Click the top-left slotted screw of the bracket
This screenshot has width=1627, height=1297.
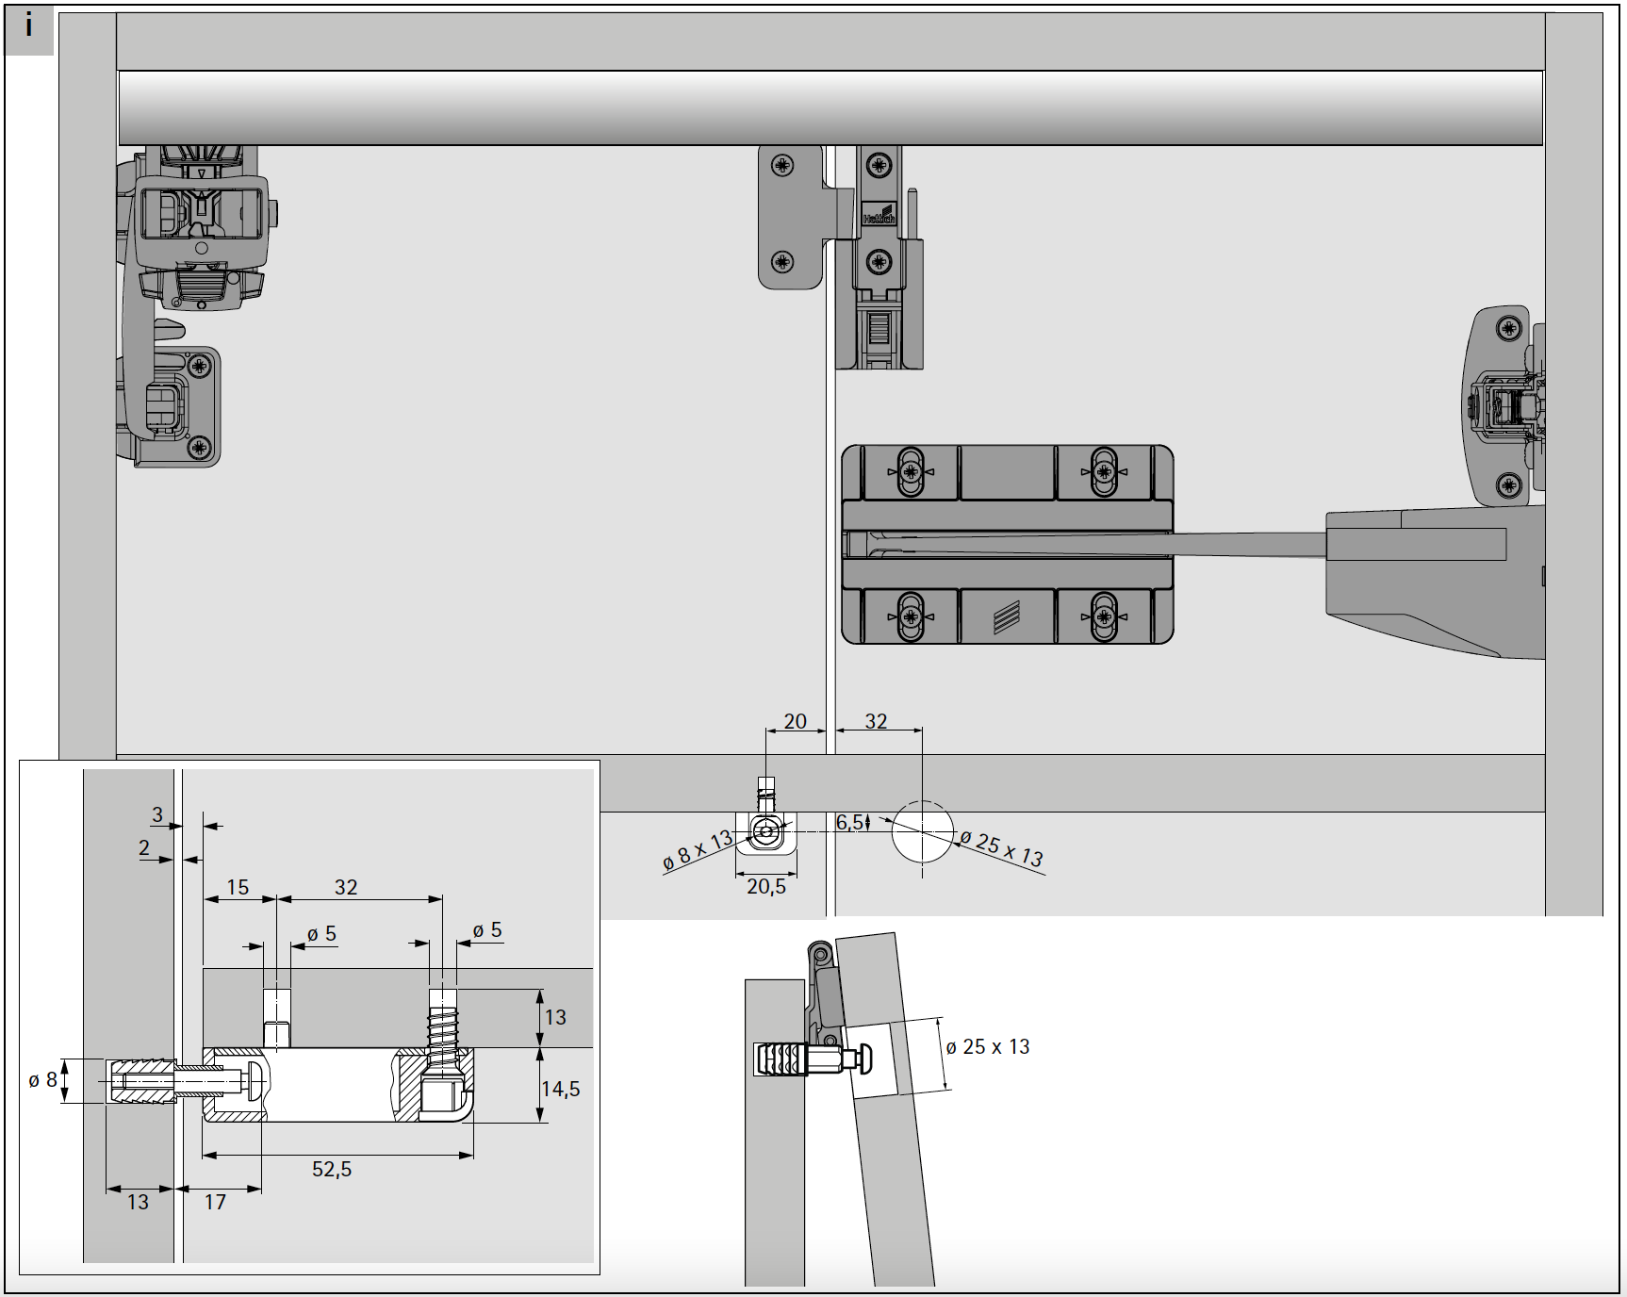910,471
